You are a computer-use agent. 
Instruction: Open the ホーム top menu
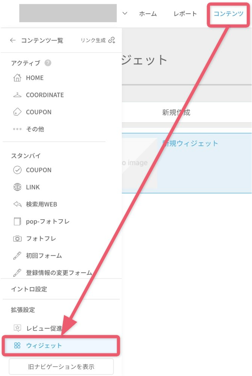148,14
